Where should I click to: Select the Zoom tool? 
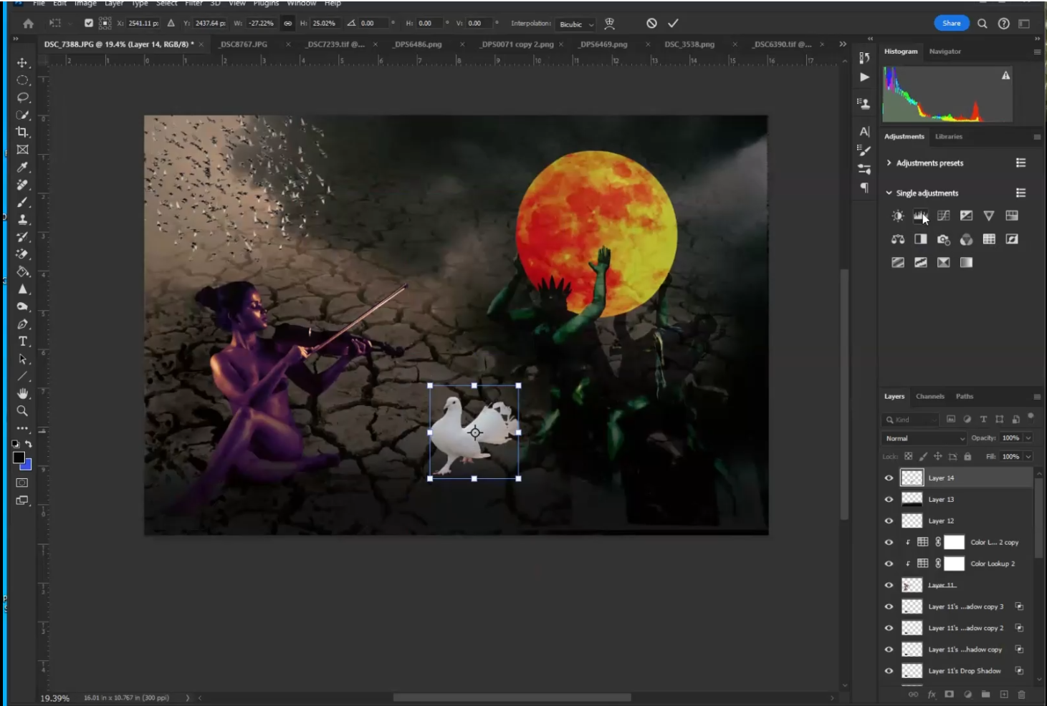[x=22, y=411]
